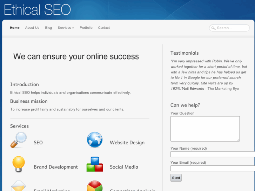This screenshot has width=255, height=191.
Task: Open the Social Media service link
Action: [124, 167]
